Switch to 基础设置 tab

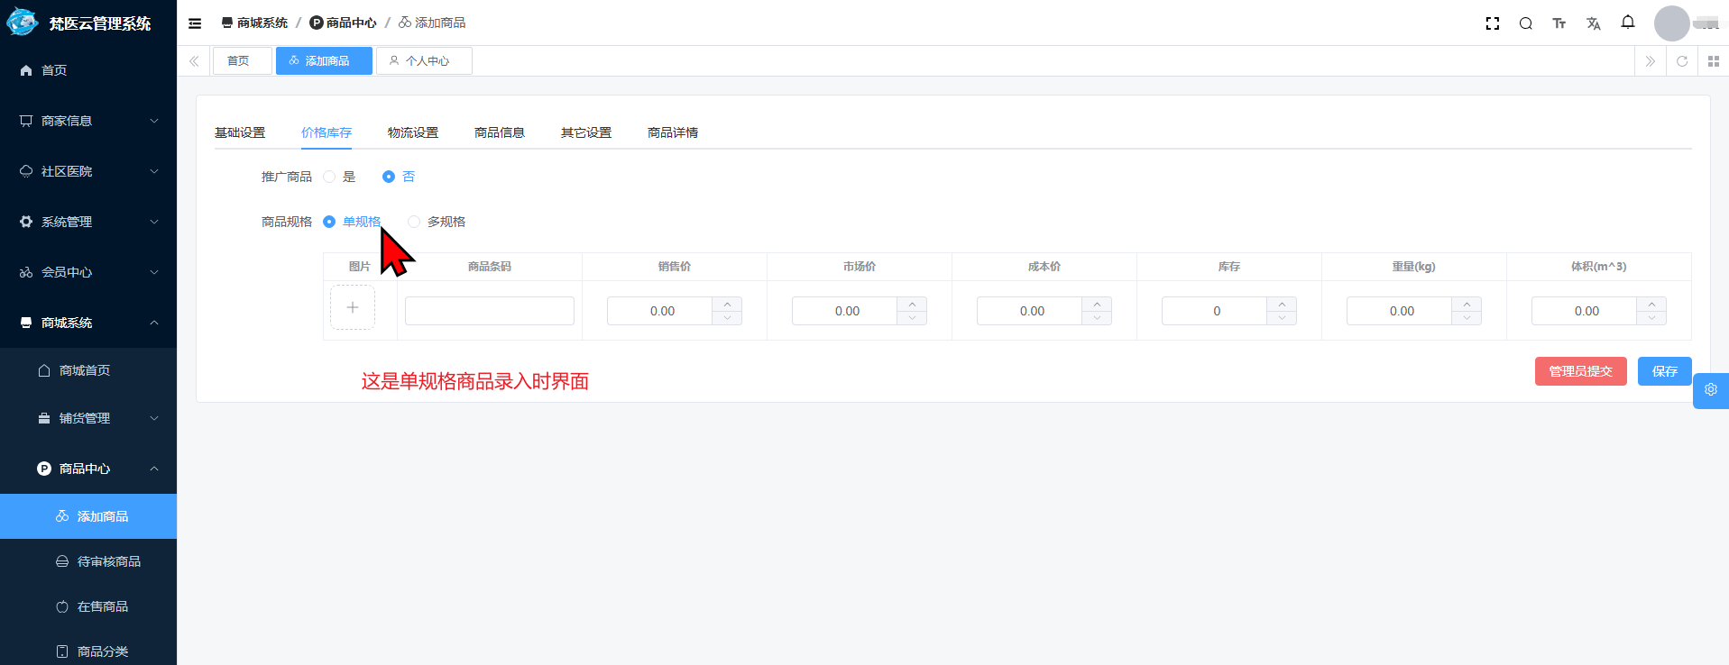pos(240,132)
